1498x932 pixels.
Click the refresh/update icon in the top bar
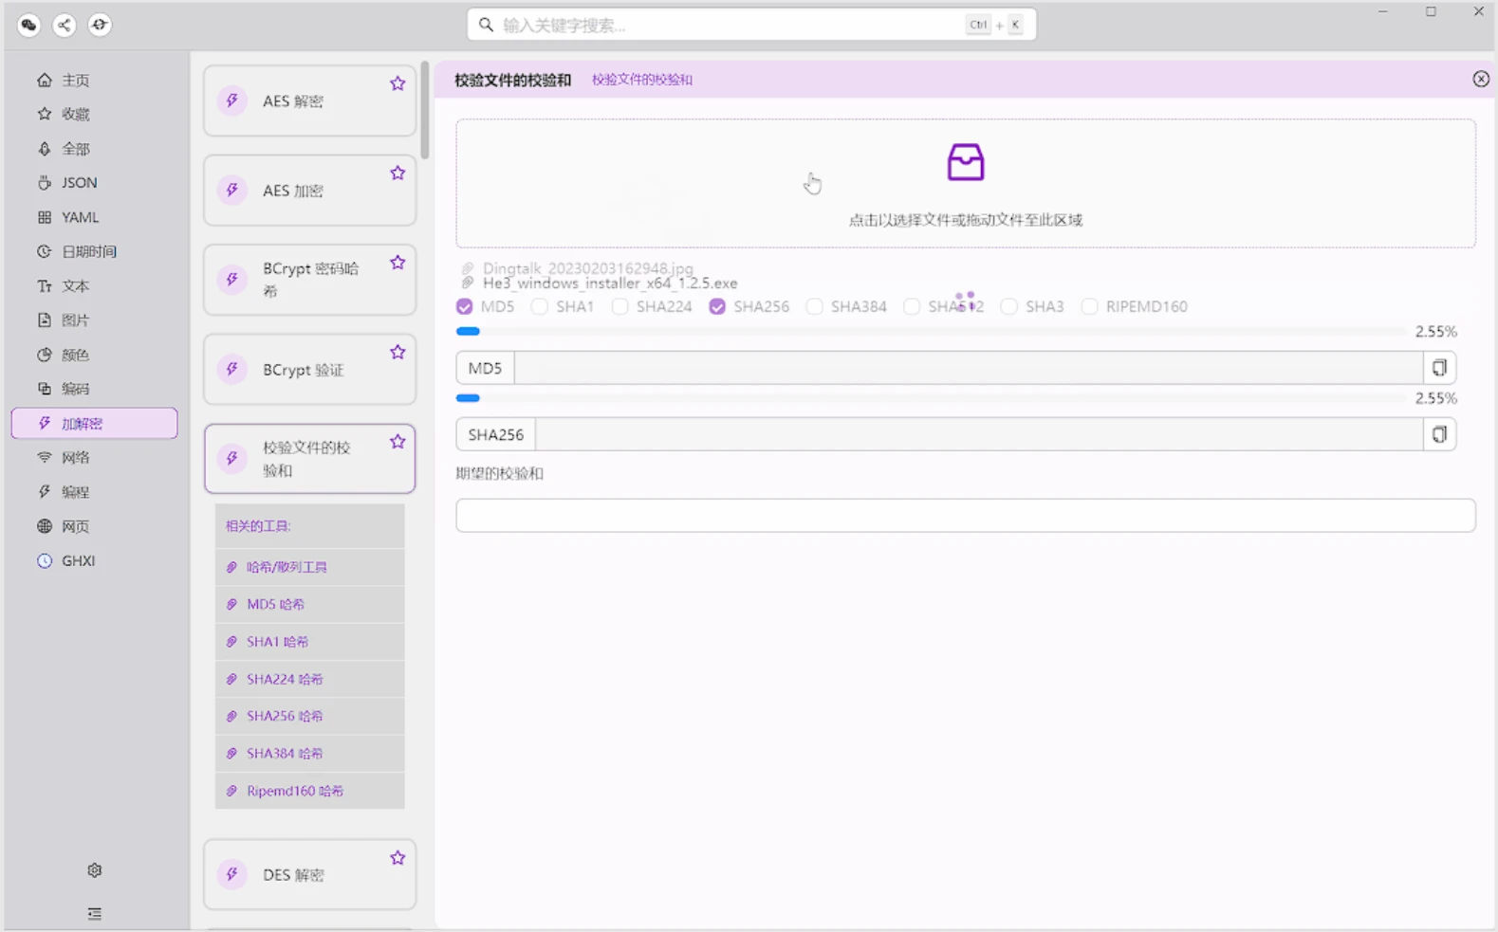point(99,25)
